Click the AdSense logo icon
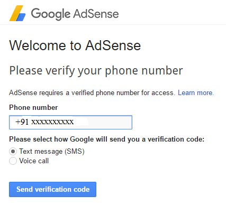The image size is (226, 205). 17,13
